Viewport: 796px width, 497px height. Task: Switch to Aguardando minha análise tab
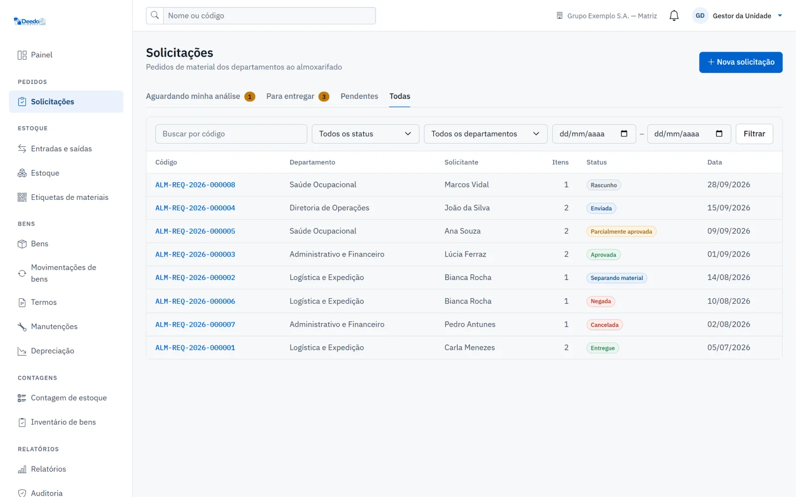point(200,96)
